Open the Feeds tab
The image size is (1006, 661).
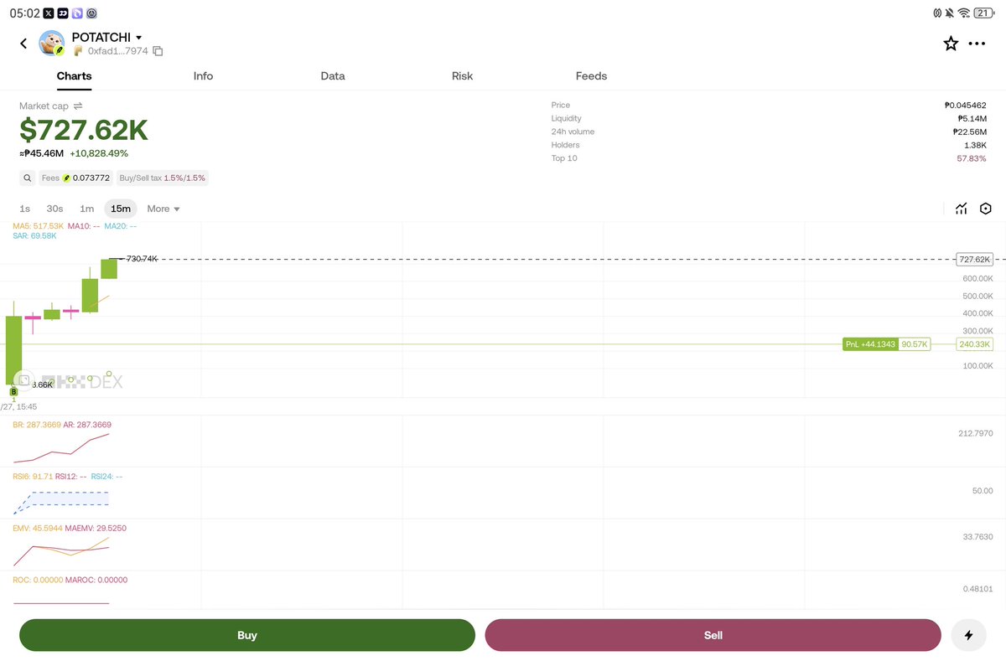click(591, 75)
